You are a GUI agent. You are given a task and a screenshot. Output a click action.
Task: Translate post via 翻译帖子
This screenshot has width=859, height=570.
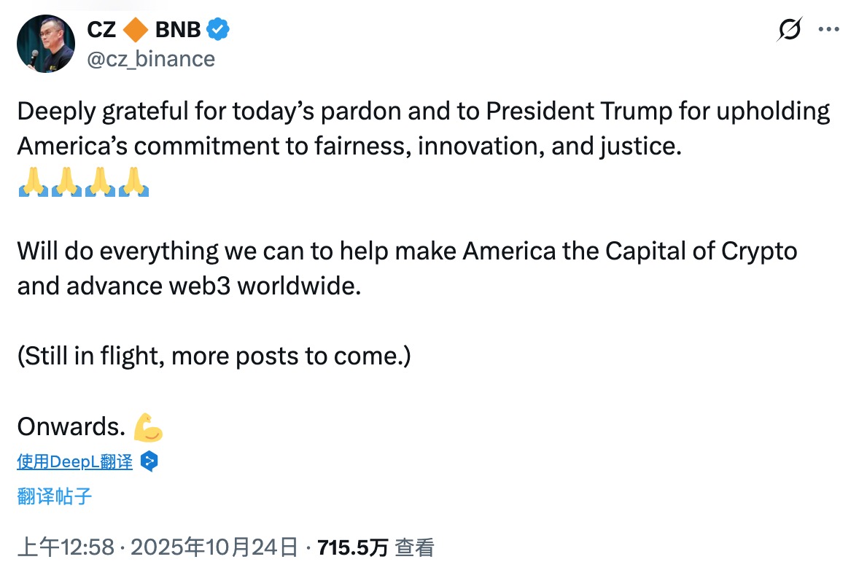[x=55, y=497]
